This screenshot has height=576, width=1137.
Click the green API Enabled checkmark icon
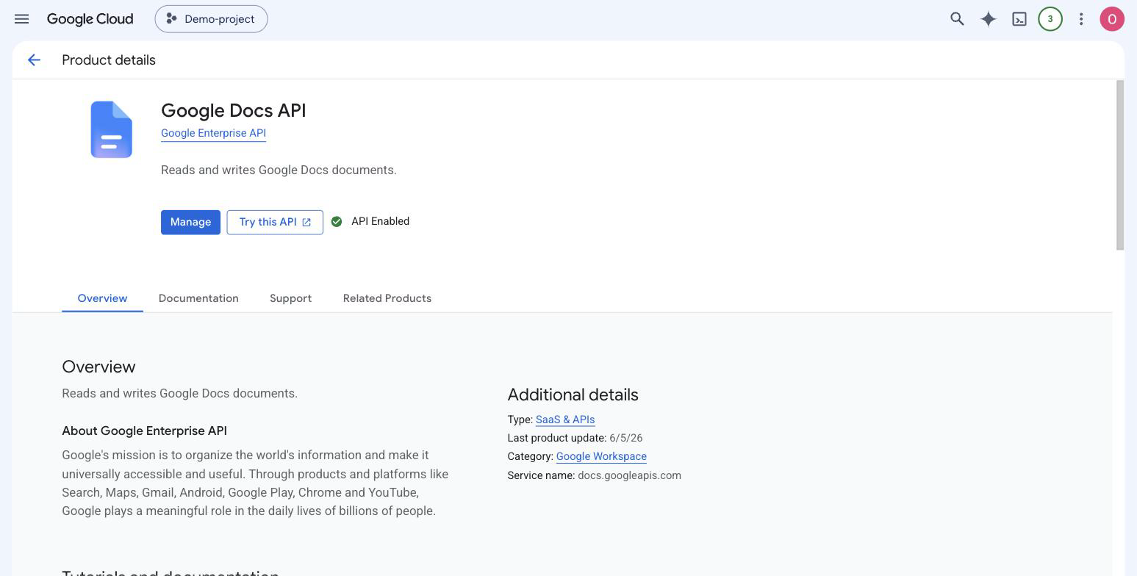tap(337, 222)
